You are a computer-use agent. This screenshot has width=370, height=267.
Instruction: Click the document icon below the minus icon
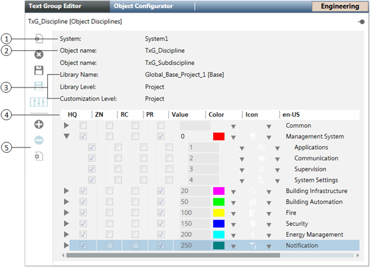click(39, 156)
